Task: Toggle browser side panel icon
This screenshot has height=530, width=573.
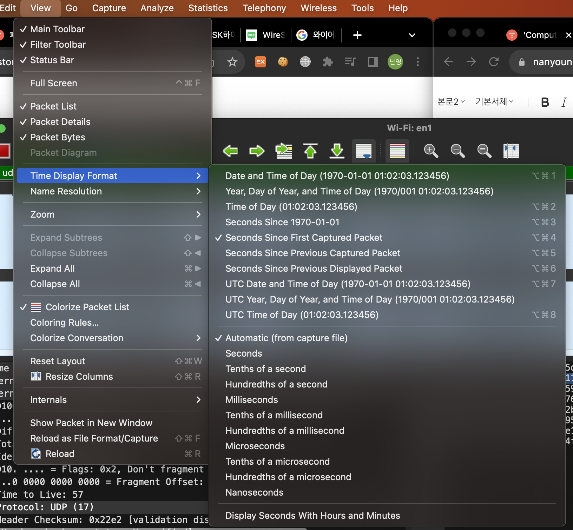Action: [373, 62]
